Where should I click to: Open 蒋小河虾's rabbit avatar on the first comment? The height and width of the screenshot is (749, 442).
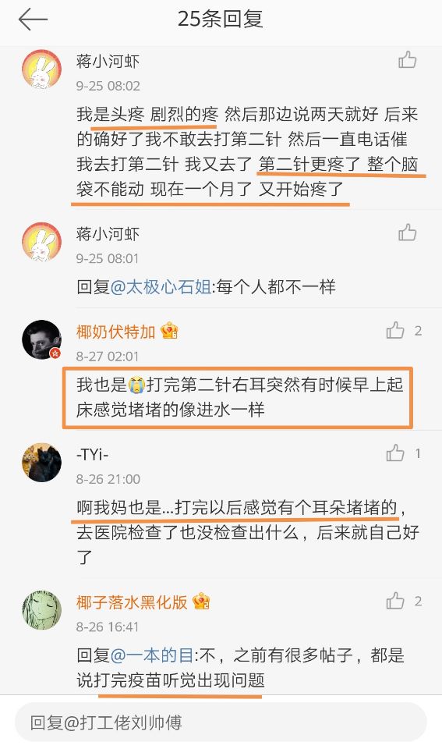pyautogui.click(x=42, y=69)
